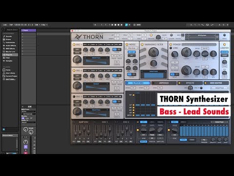
Task: Click Add Folder in Places
Action: pyautogui.click(x=9, y=79)
